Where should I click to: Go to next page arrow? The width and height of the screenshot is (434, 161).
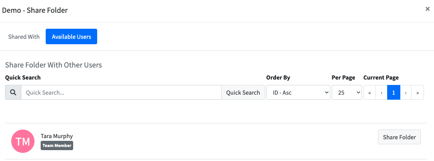coord(406,92)
